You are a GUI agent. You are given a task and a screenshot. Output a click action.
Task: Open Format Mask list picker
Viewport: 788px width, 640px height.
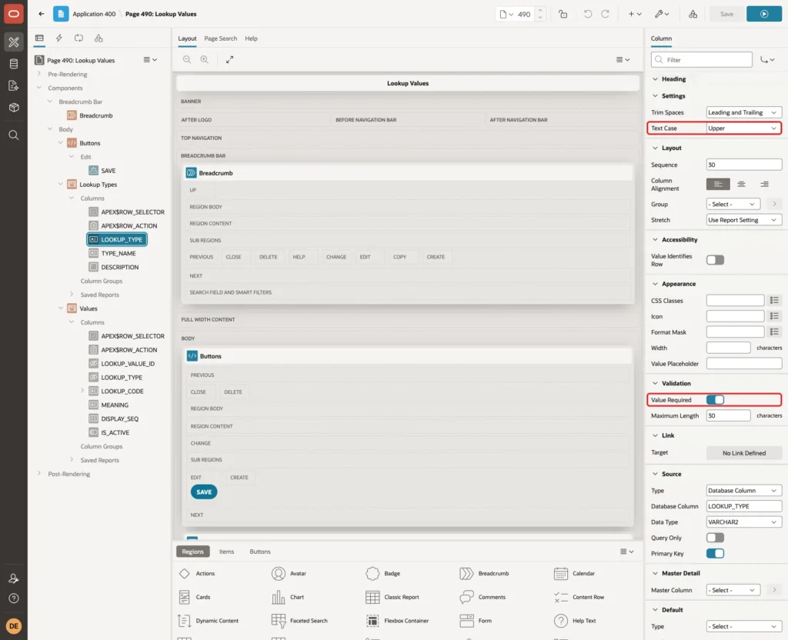point(774,332)
